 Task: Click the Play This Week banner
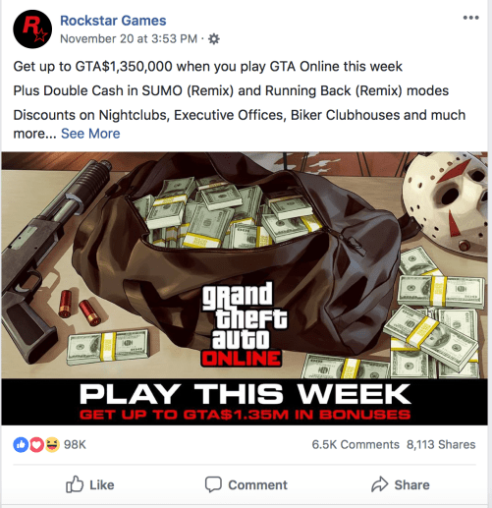(x=245, y=402)
